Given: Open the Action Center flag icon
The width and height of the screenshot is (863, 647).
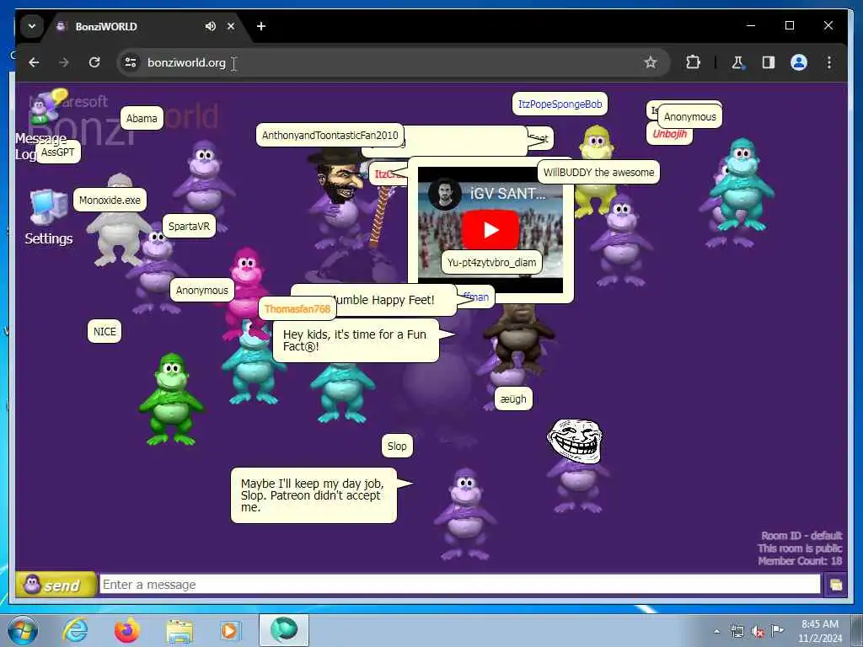Looking at the screenshot, I should pyautogui.click(x=777, y=630).
